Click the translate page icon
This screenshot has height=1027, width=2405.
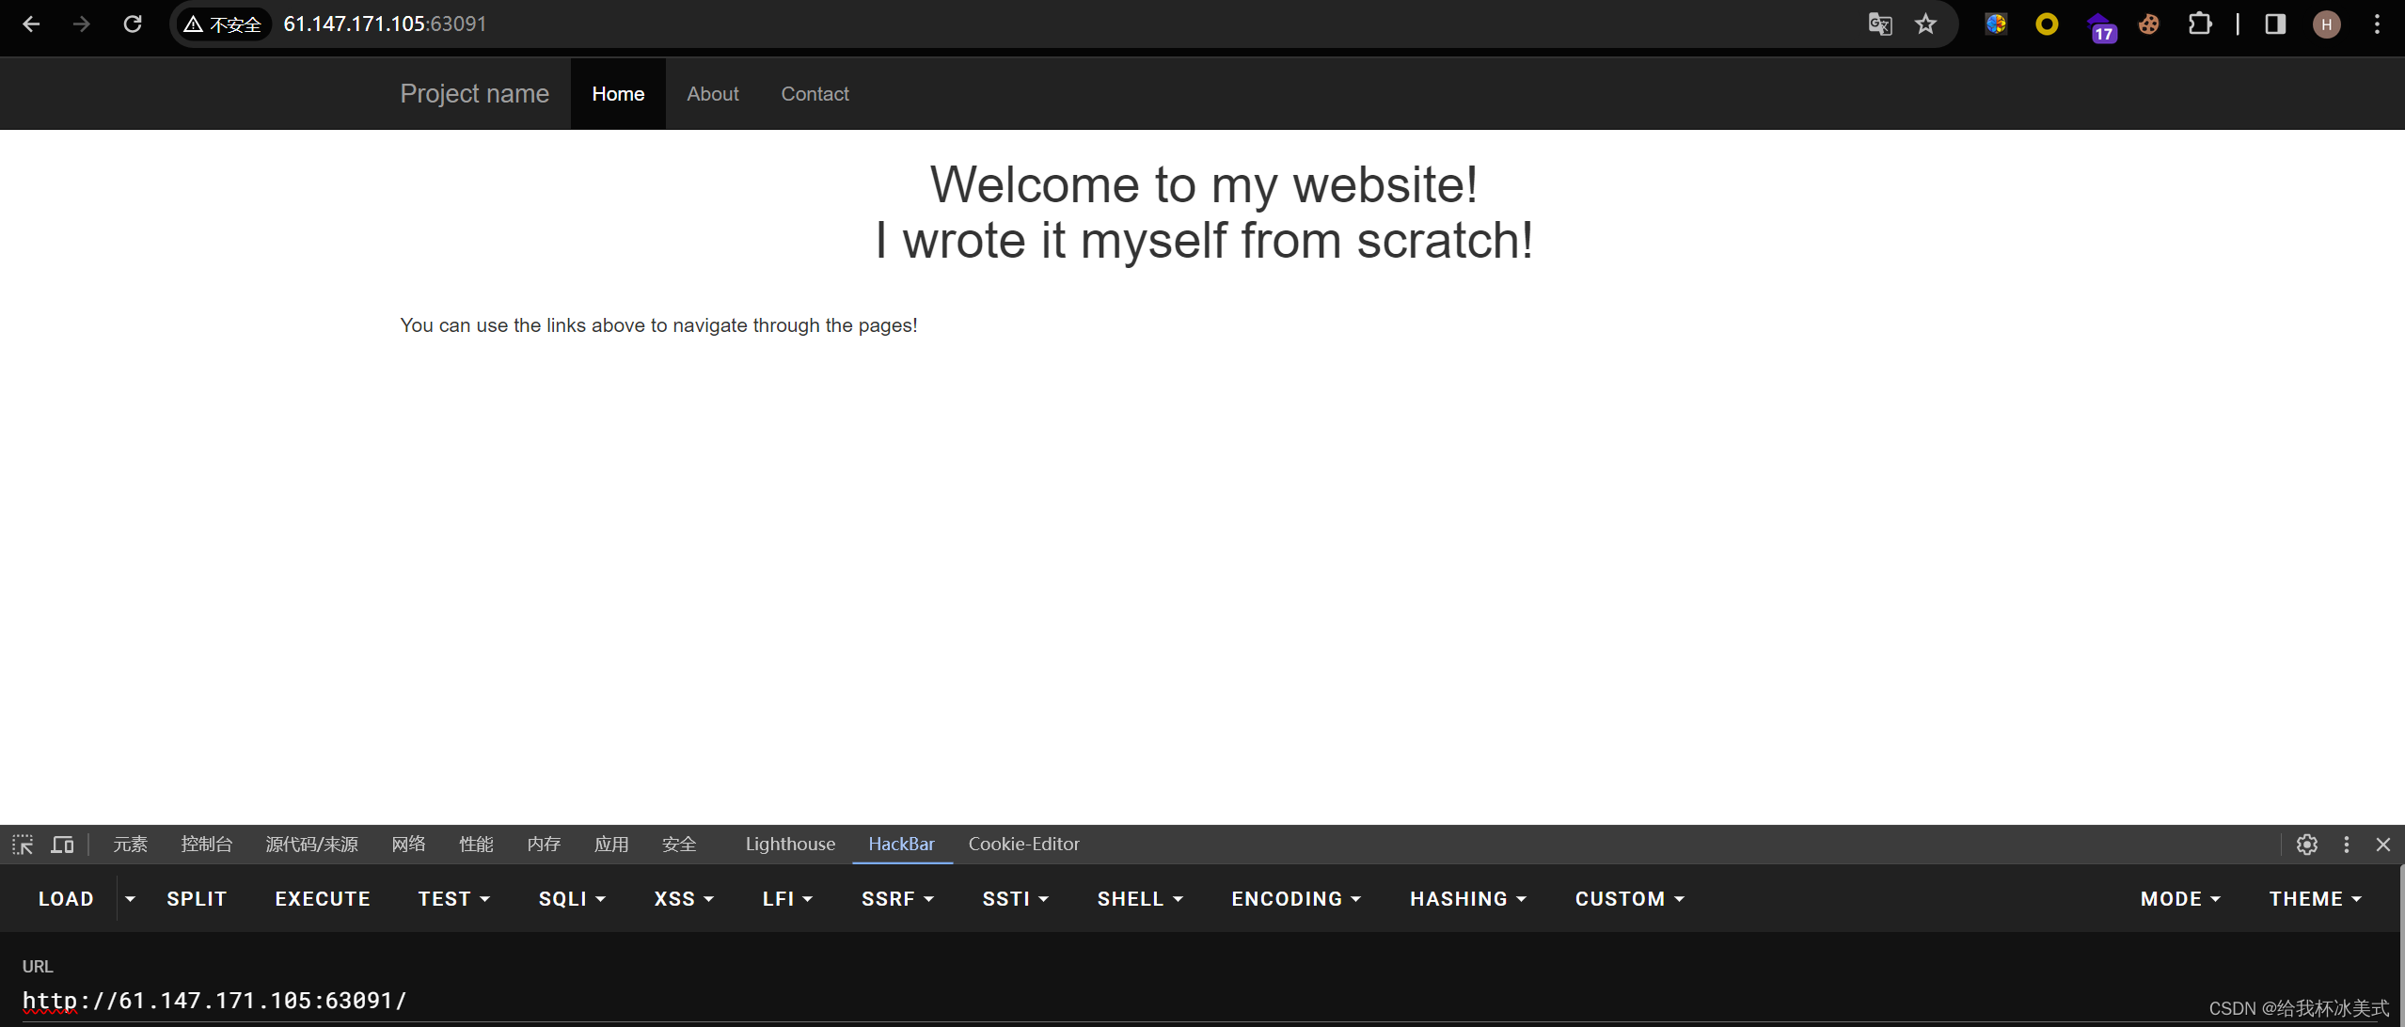click(1879, 24)
